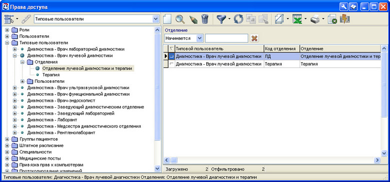Image resolution: width=390 pixels, height=182 pixels.
Task: Click the Excel export icon
Action: coord(297,19)
